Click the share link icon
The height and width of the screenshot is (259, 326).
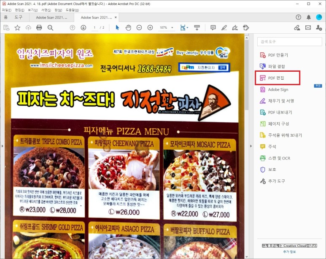coord(297,27)
